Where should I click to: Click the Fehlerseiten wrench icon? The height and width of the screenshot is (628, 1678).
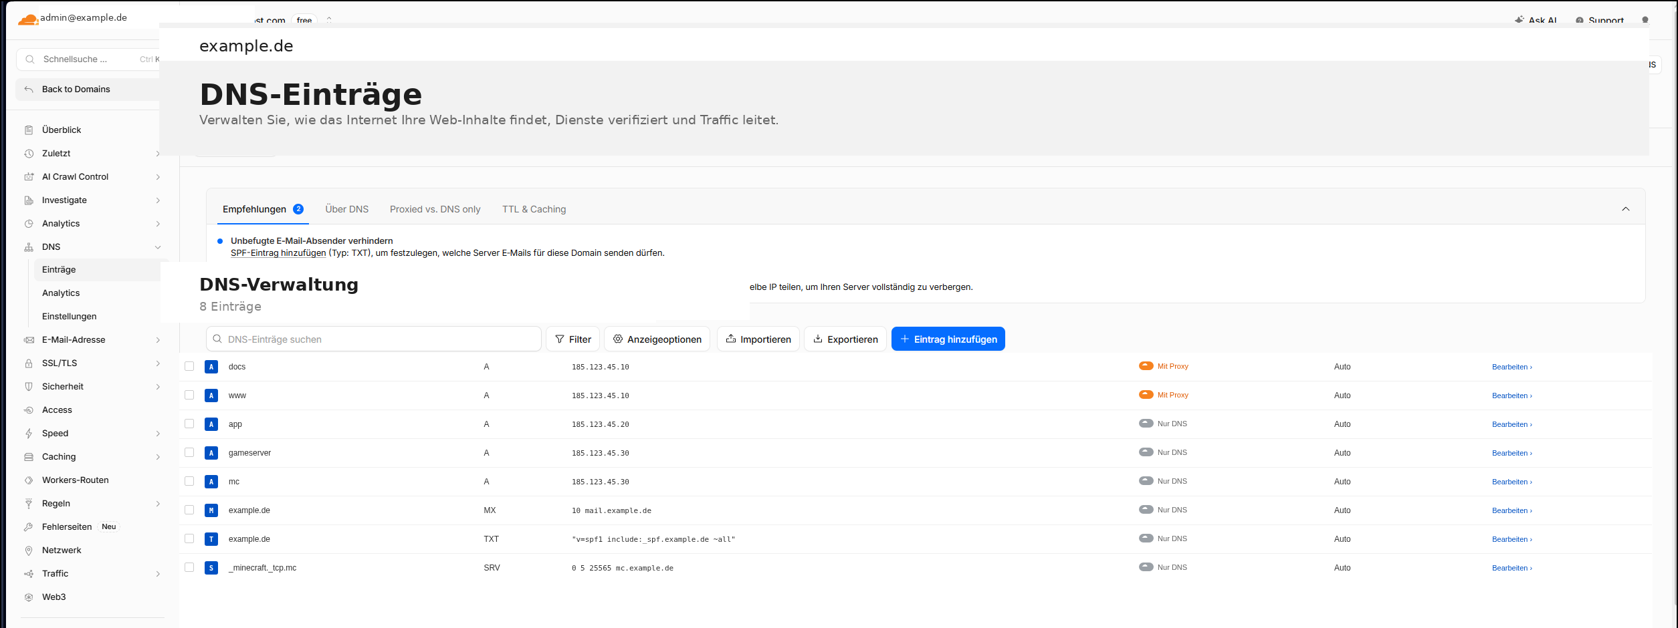pos(29,527)
